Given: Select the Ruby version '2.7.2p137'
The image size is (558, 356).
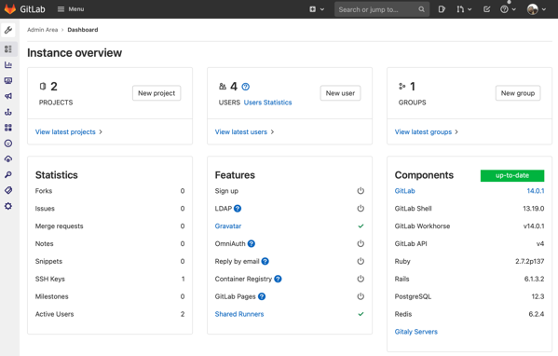Looking at the screenshot, I should coord(529,261).
